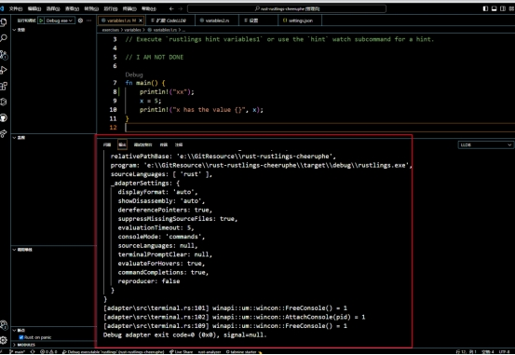
Task: Open the GitHub view in activity bar
Action: tap(4, 117)
